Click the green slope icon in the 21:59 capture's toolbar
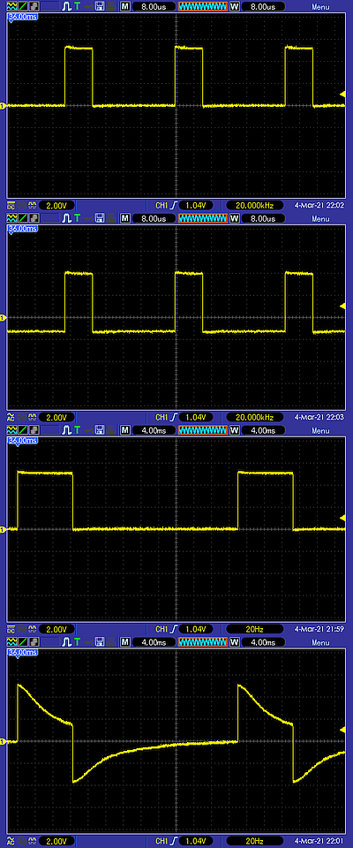Image resolution: width=353 pixels, height=848 pixels. click(x=22, y=430)
